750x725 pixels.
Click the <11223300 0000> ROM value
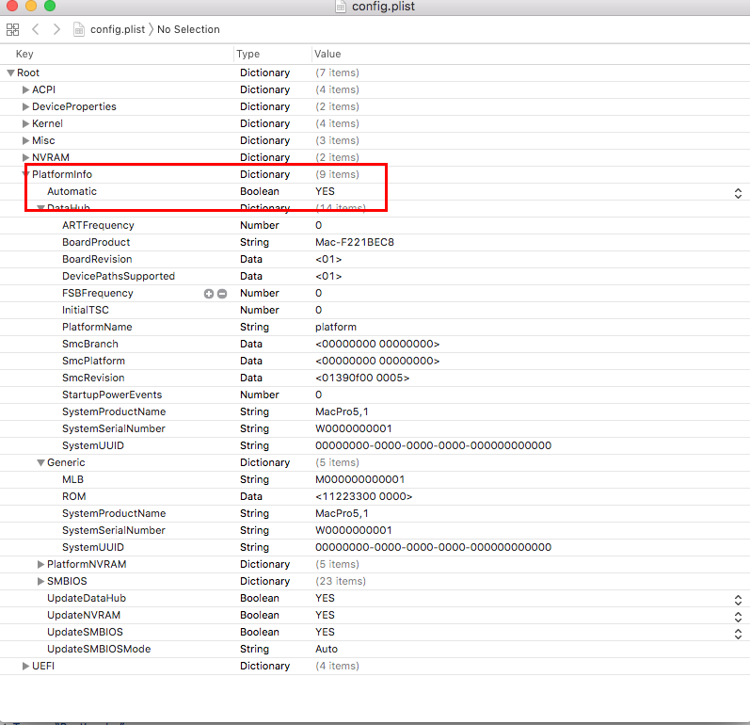pyautogui.click(x=363, y=497)
